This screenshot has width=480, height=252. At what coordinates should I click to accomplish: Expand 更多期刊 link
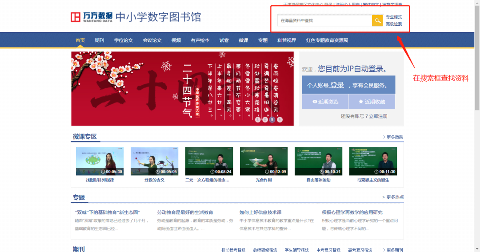(x=393, y=250)
